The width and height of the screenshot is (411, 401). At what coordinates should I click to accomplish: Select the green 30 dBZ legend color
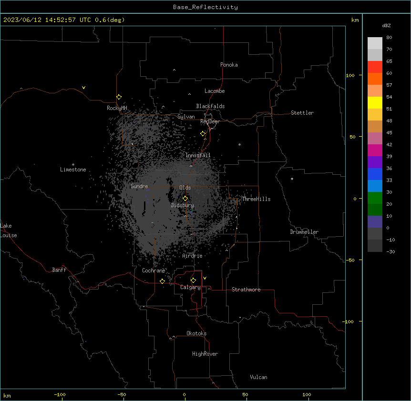click(375, 198)
